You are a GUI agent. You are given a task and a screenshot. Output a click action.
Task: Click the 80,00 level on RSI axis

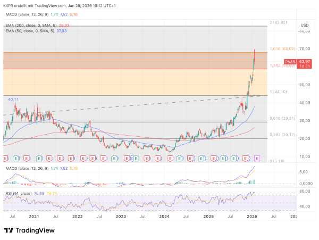tap(305, 190)
